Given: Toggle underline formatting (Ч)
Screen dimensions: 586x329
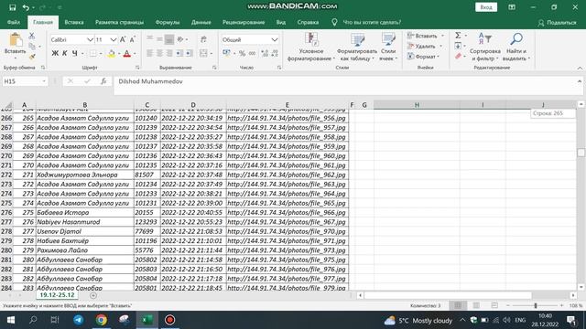Looking at the screenshot, I should (x=75, y=53).
